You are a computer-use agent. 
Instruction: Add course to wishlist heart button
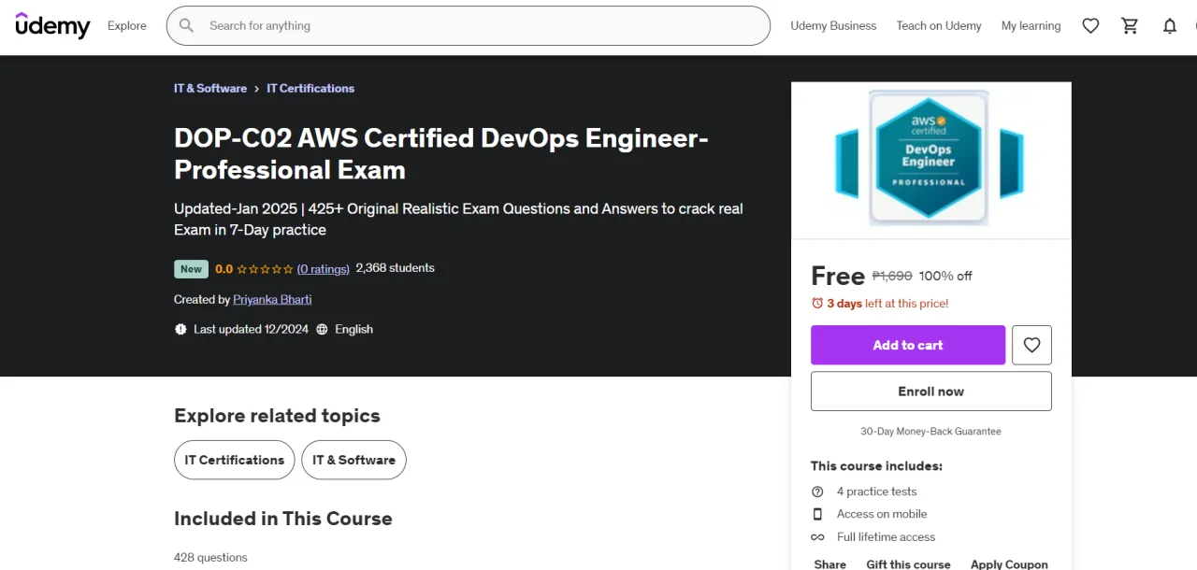click(x=1031, y=345)
